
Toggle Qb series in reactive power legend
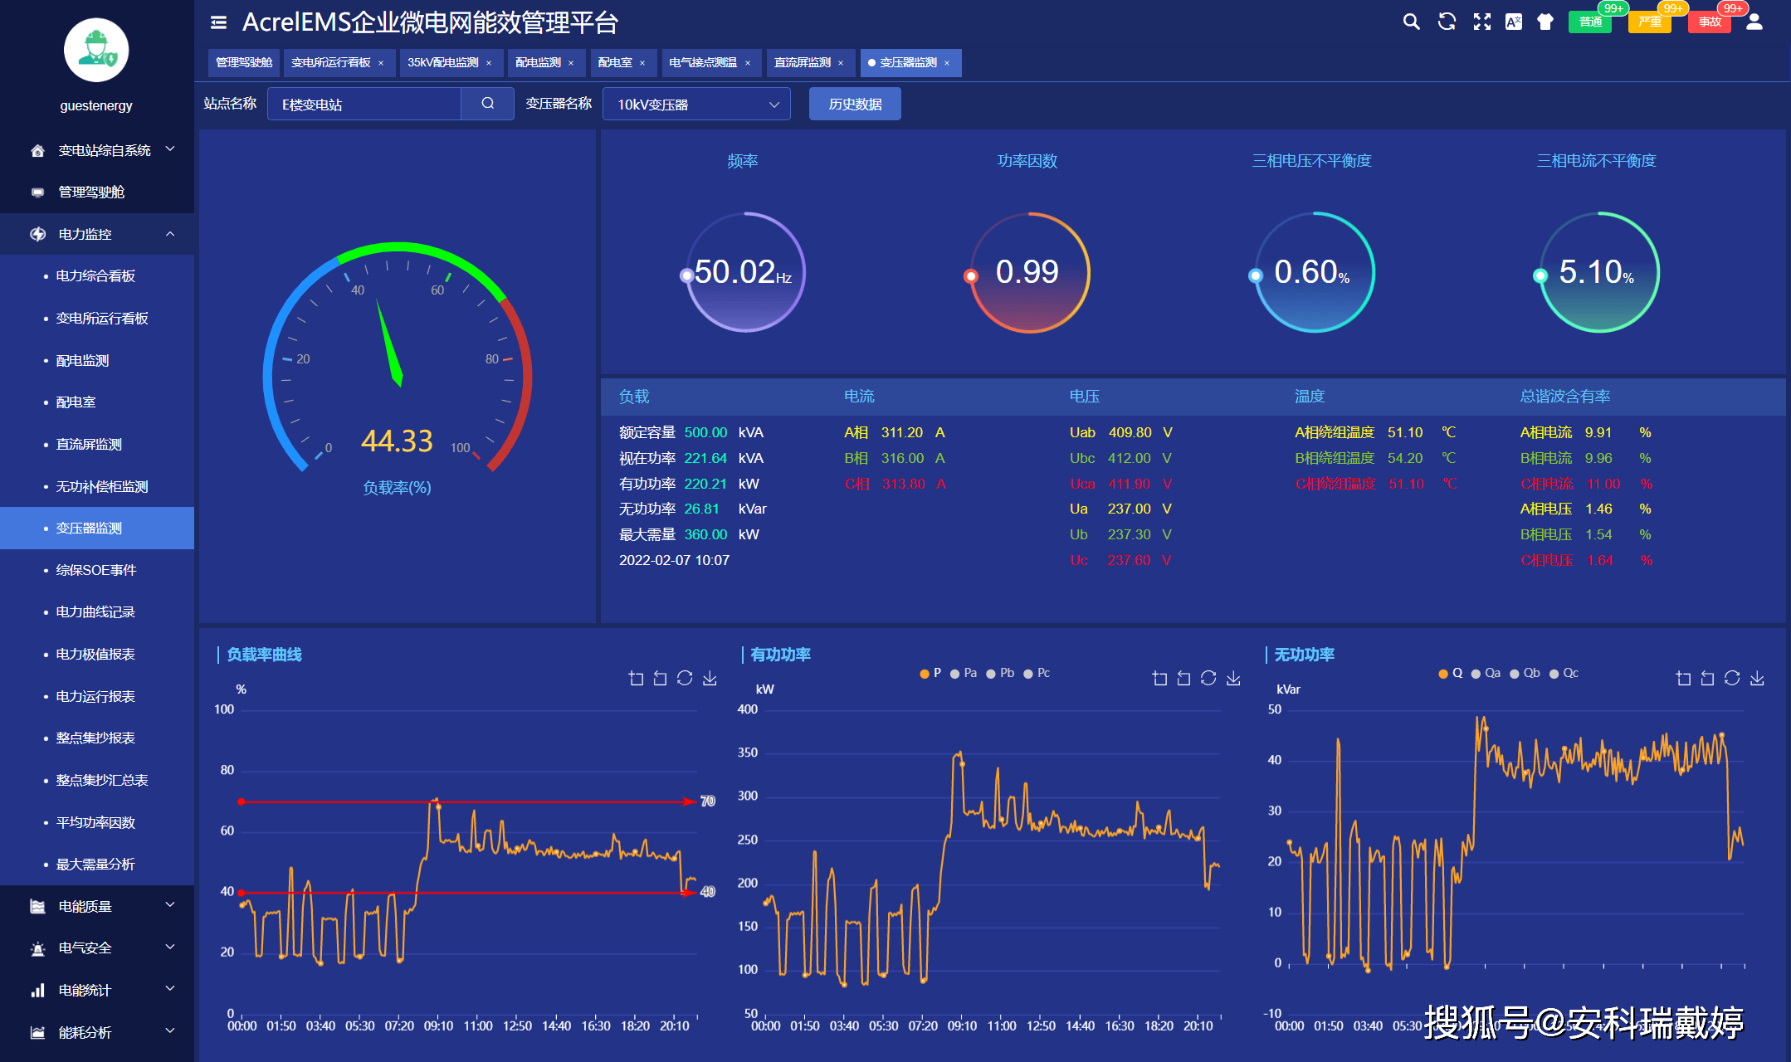point(1525,673)
